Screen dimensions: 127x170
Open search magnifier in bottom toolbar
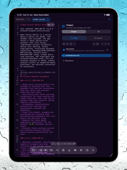point(93,150)
